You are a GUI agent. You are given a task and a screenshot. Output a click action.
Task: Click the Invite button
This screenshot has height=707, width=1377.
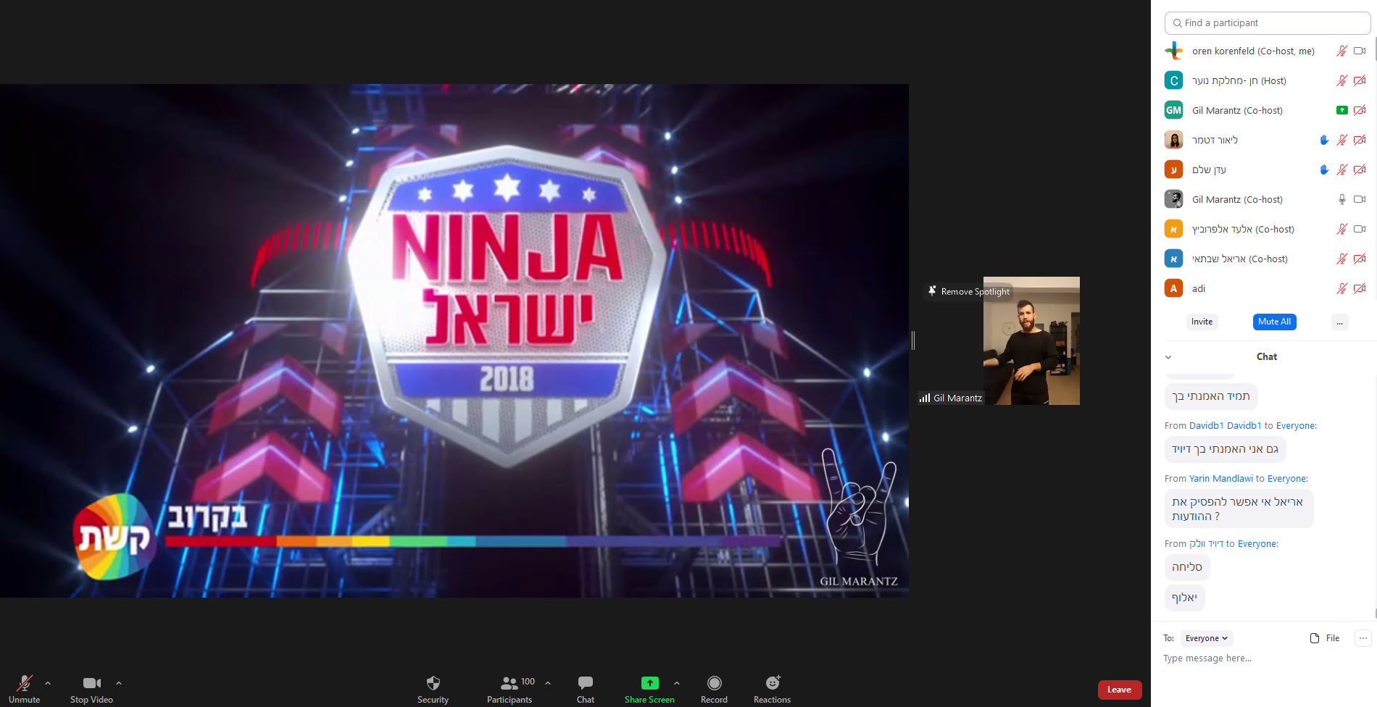(x=1201, y=322)
